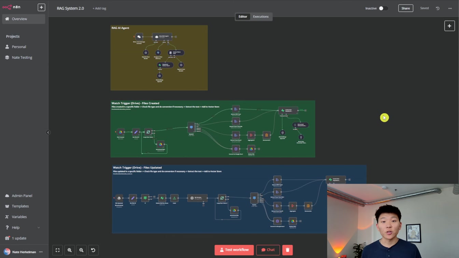Select Summarize node in Files Created flow
The height and width of the screenshot is (258, 459).
coord(266,135)
